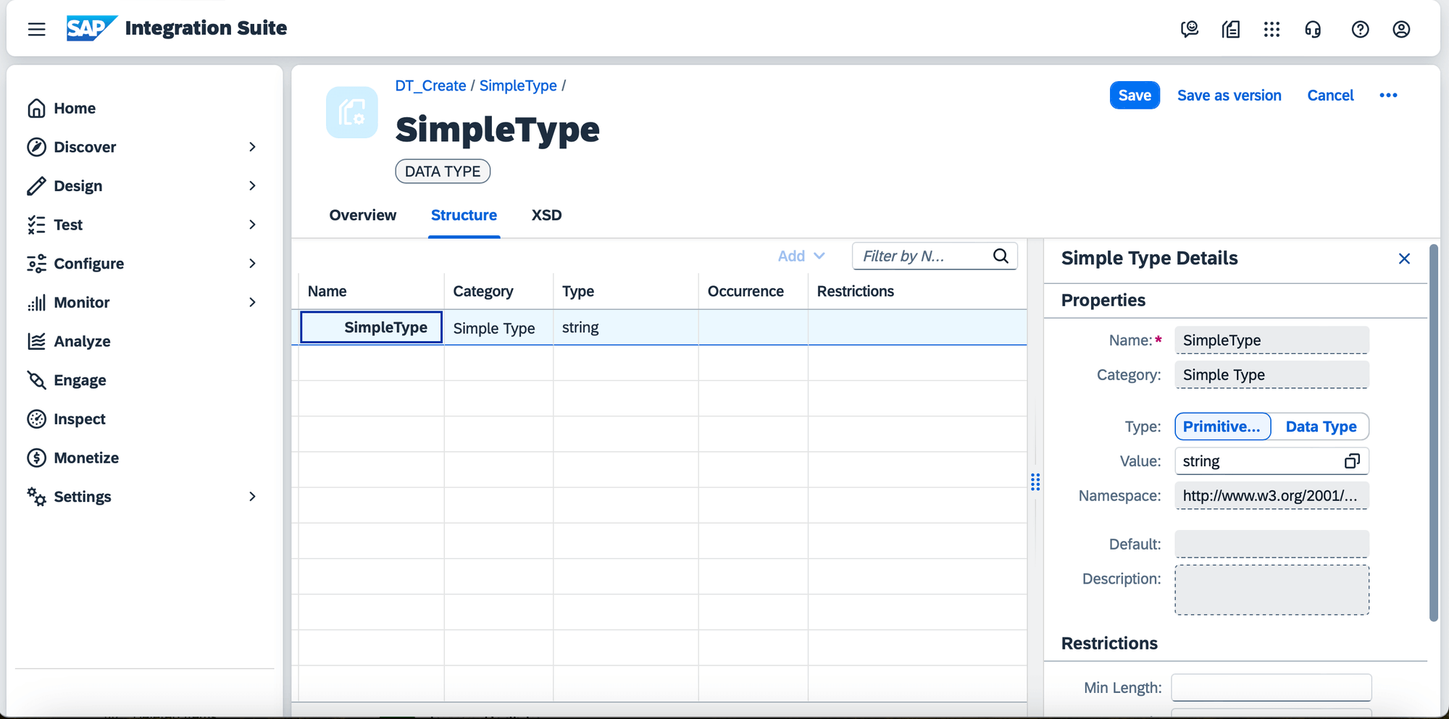The height and width of the screenshot is (719, 1449).
Task: Open the application switcher grid icon
Action: 1272,30
